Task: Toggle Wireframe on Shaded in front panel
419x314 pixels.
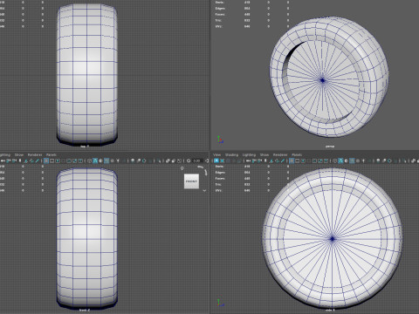Action: pos(106,160)
